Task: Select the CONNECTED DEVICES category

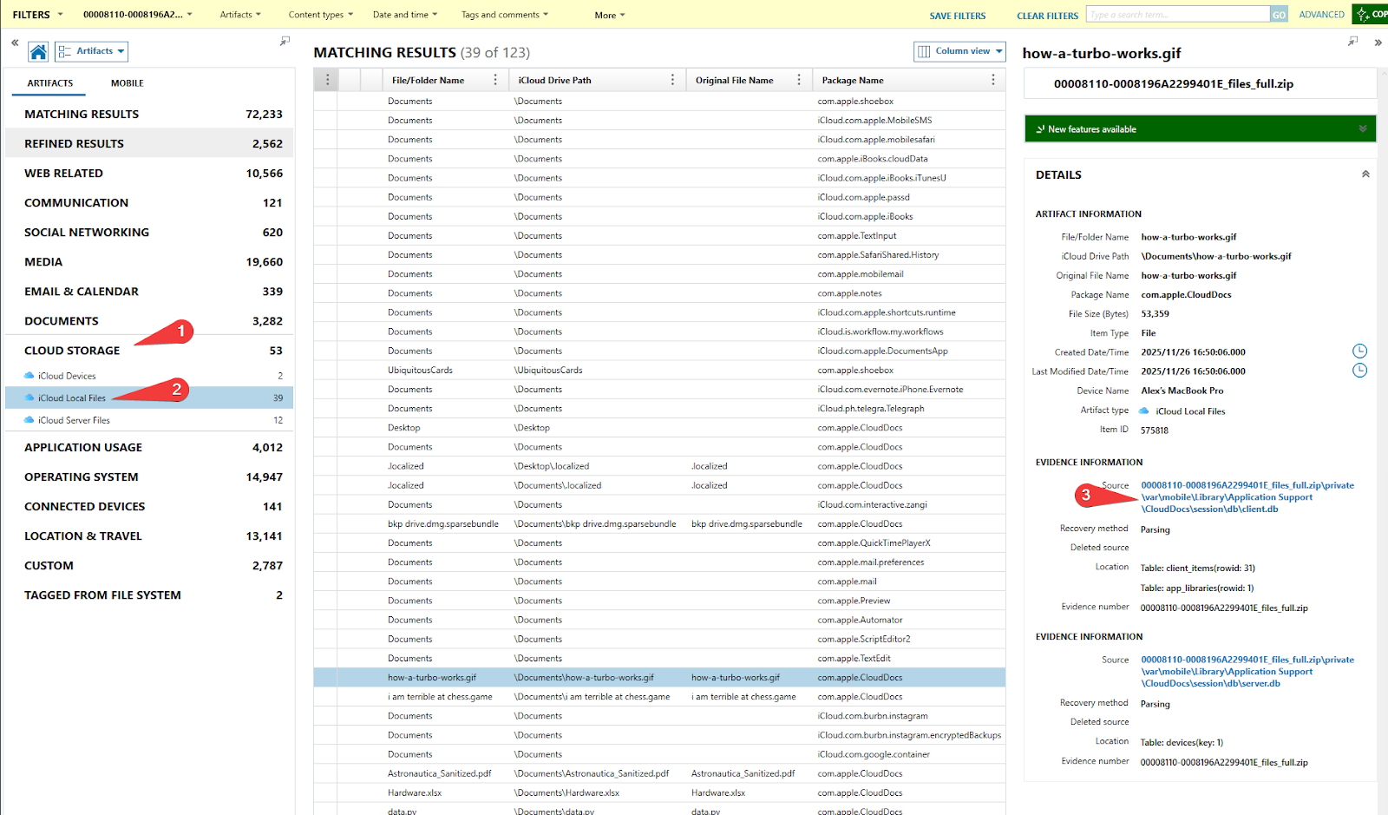Action: click(x=149, y=506)
